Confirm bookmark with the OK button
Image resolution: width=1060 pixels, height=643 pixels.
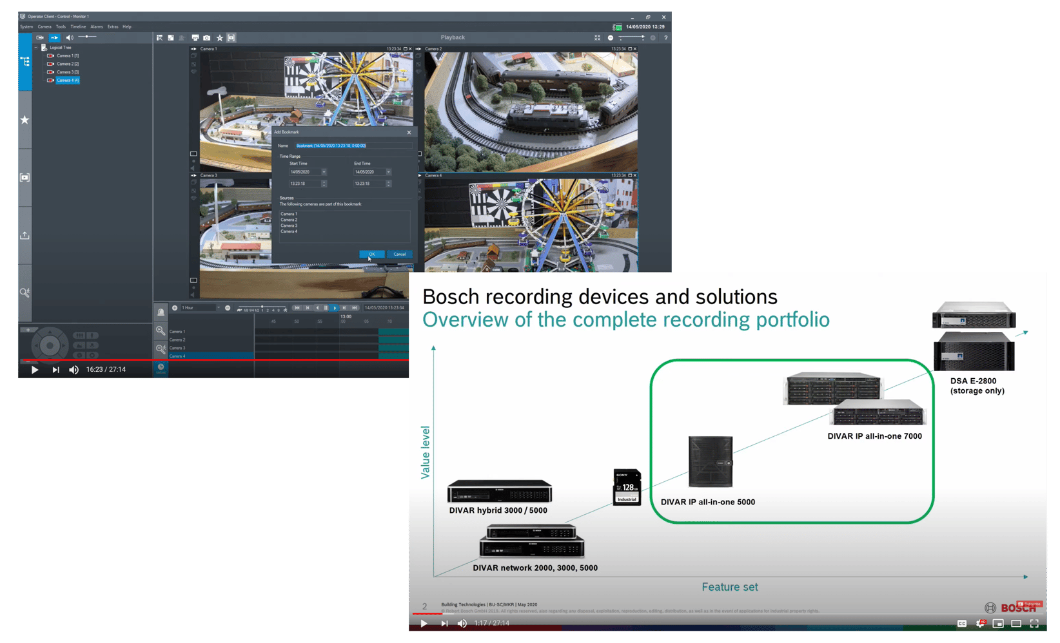[372, 254]
